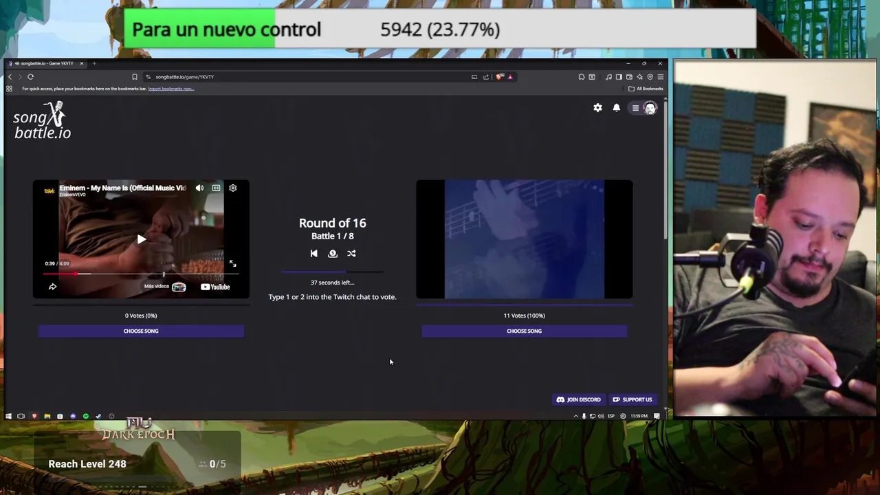Open Task View on the taskbar

coord(21,416)
